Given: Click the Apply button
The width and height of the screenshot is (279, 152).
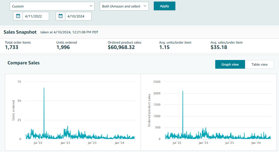Looking at the screenshot, I should pyautogui.click(x=164, y=6).
